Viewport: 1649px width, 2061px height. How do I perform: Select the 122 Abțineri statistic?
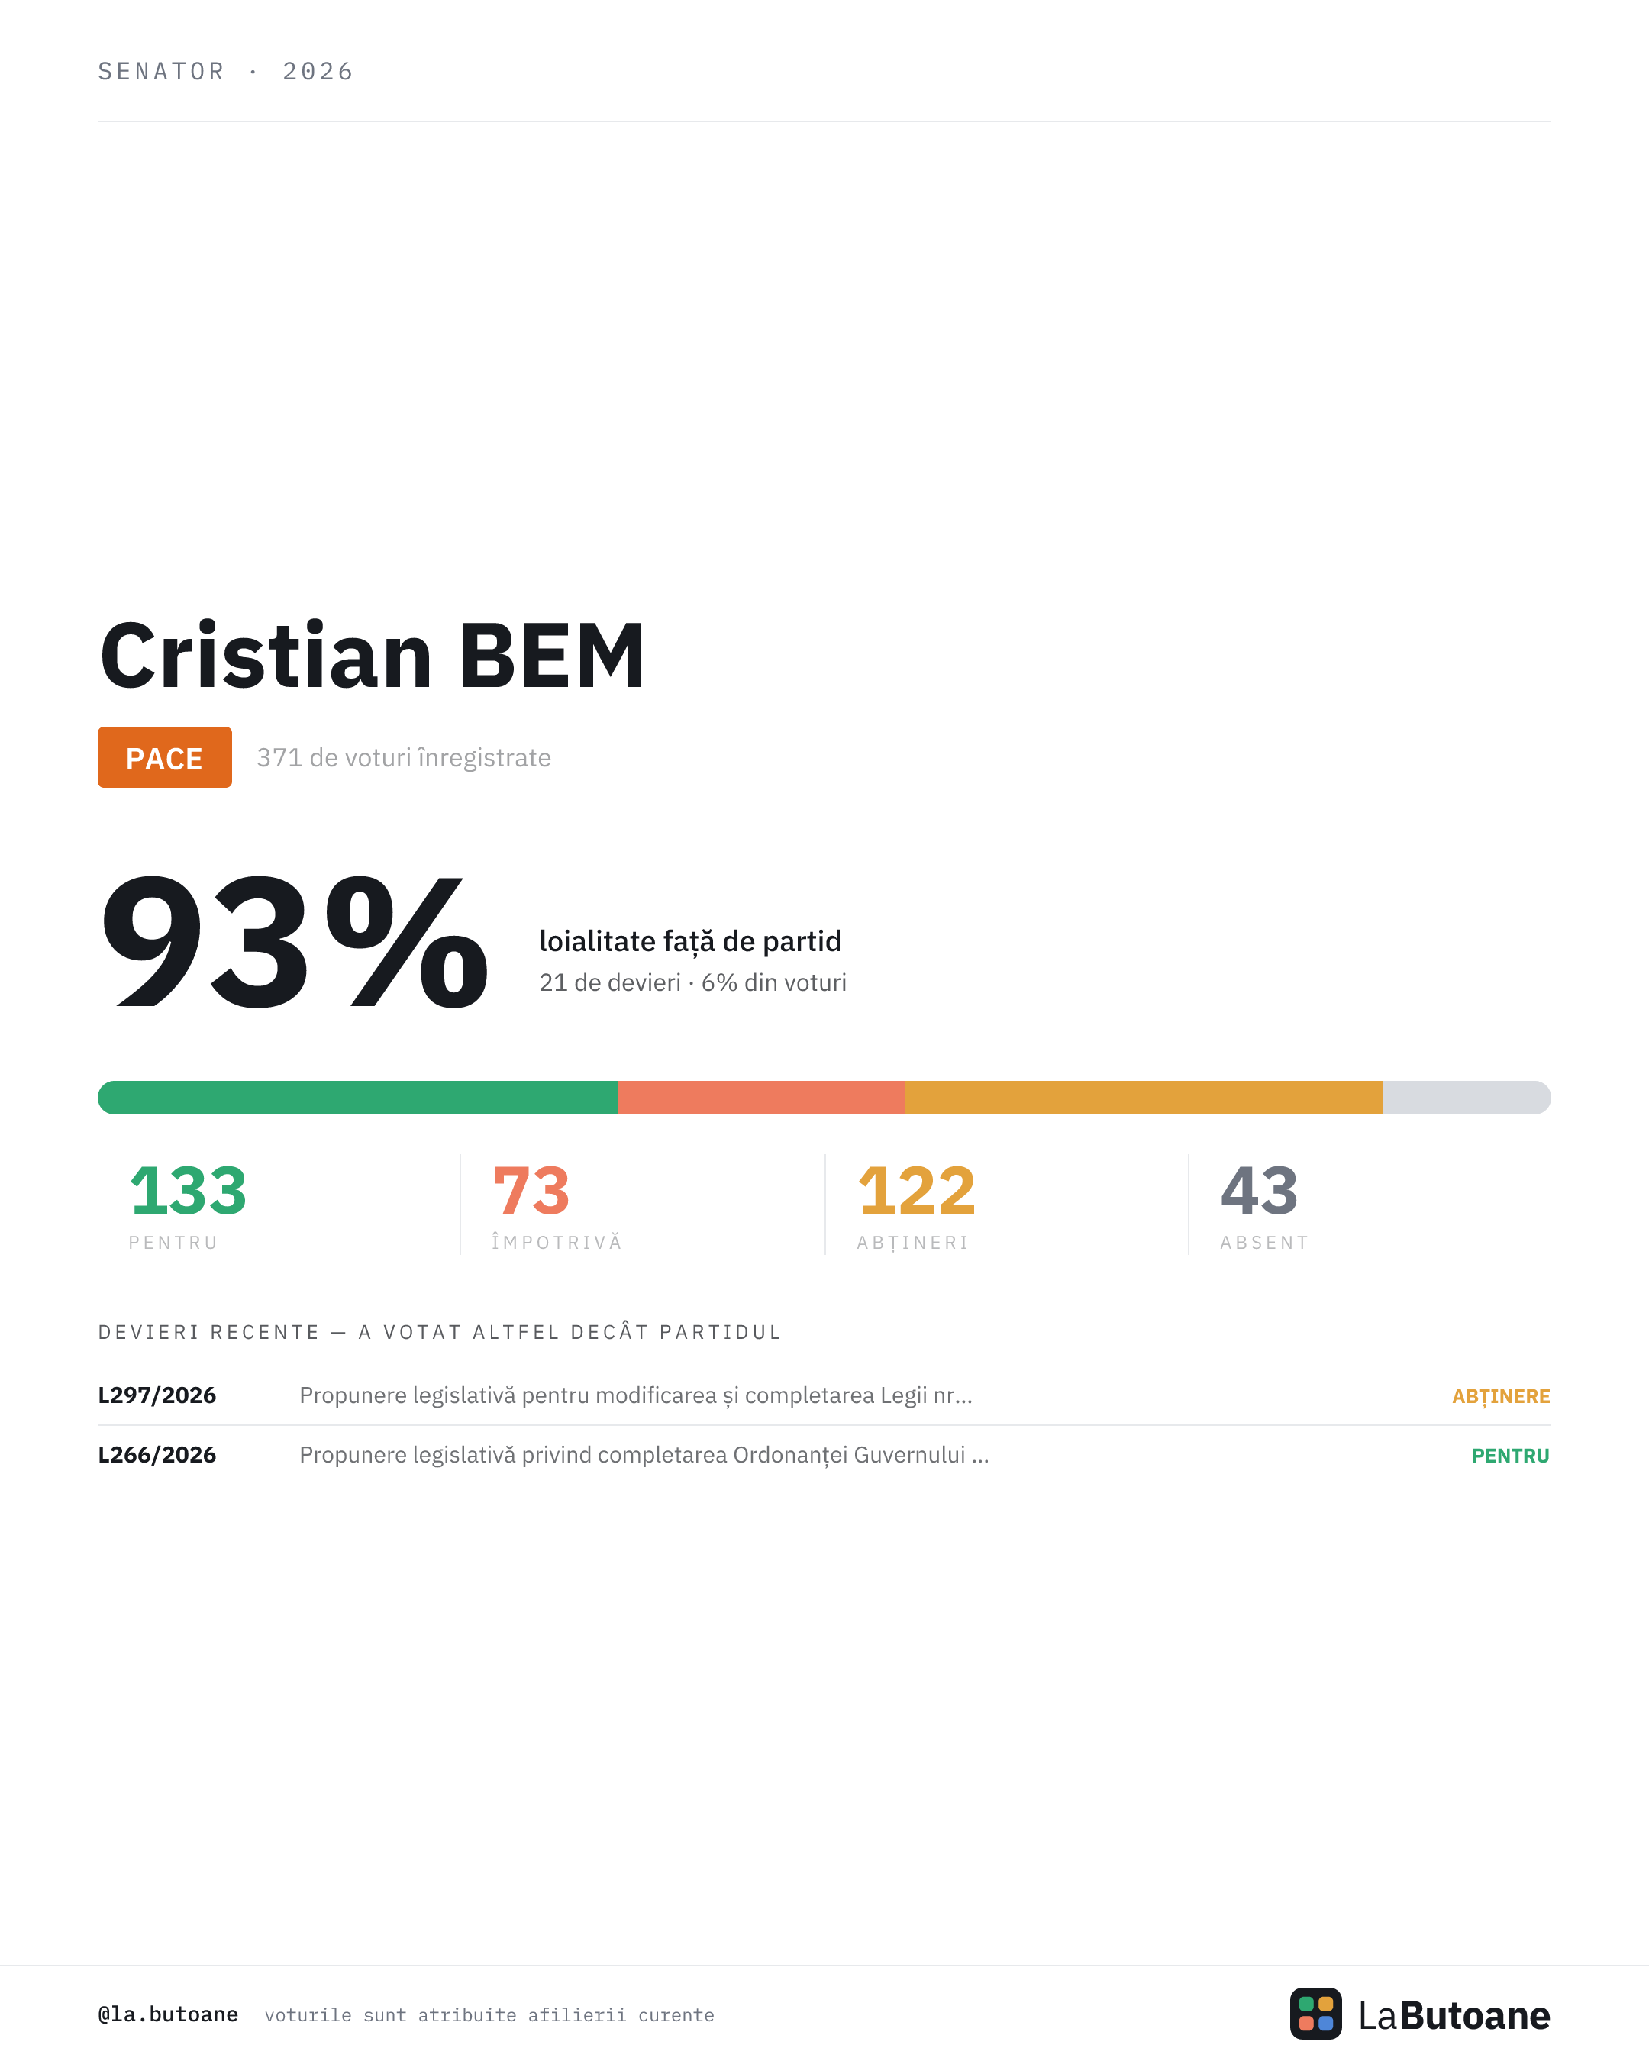point(916,1206)
